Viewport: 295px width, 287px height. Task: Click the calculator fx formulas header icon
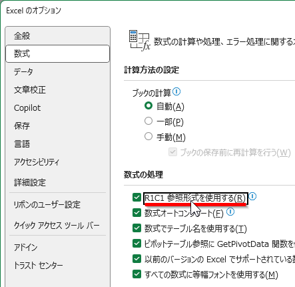(x=140, y=41)
